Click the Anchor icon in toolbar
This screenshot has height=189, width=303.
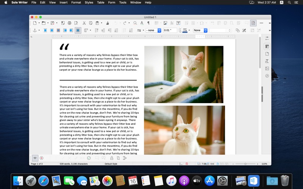point(34,30)
